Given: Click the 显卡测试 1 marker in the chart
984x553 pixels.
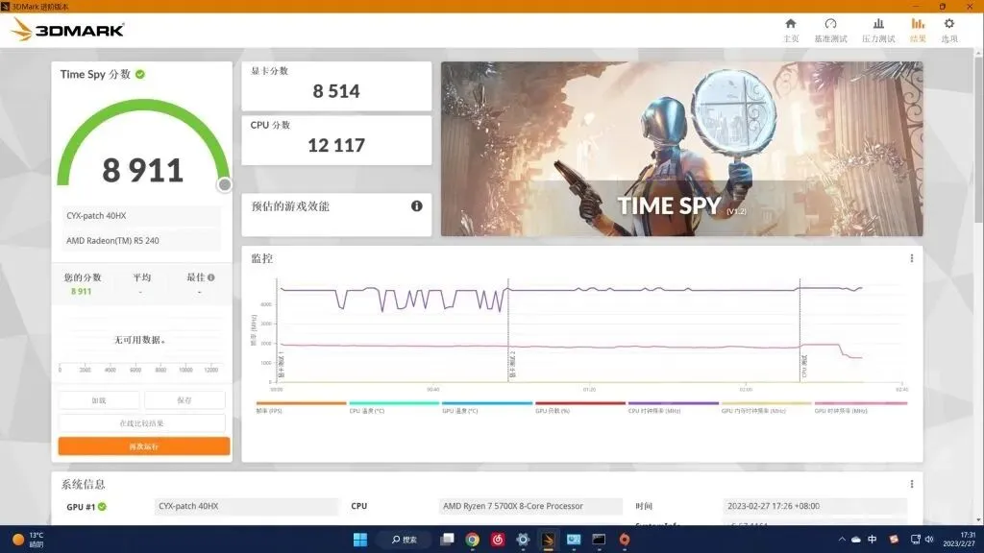Looking at the screenshot, I should point(282,364).
